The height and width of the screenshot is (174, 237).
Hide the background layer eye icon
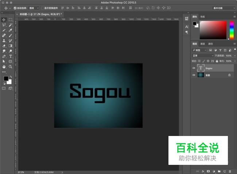click(x=194, y=75)
